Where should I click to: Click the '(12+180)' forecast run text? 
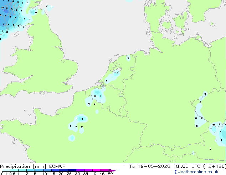(x=215, y=166)
